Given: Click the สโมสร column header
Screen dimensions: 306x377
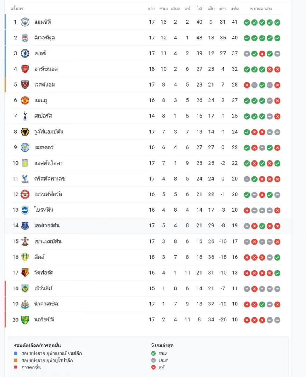Looking at the screenshot, I should pos(17,9).
